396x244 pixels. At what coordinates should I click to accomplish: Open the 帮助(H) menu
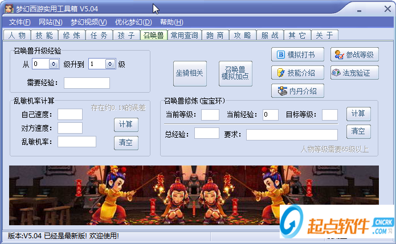pos(172,22)
